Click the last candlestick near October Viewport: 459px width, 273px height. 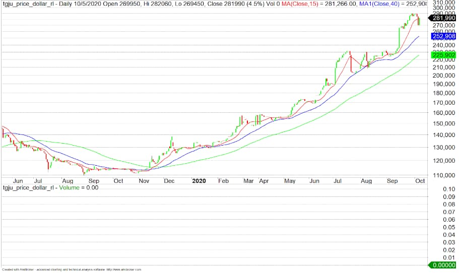tap(419, 21)
